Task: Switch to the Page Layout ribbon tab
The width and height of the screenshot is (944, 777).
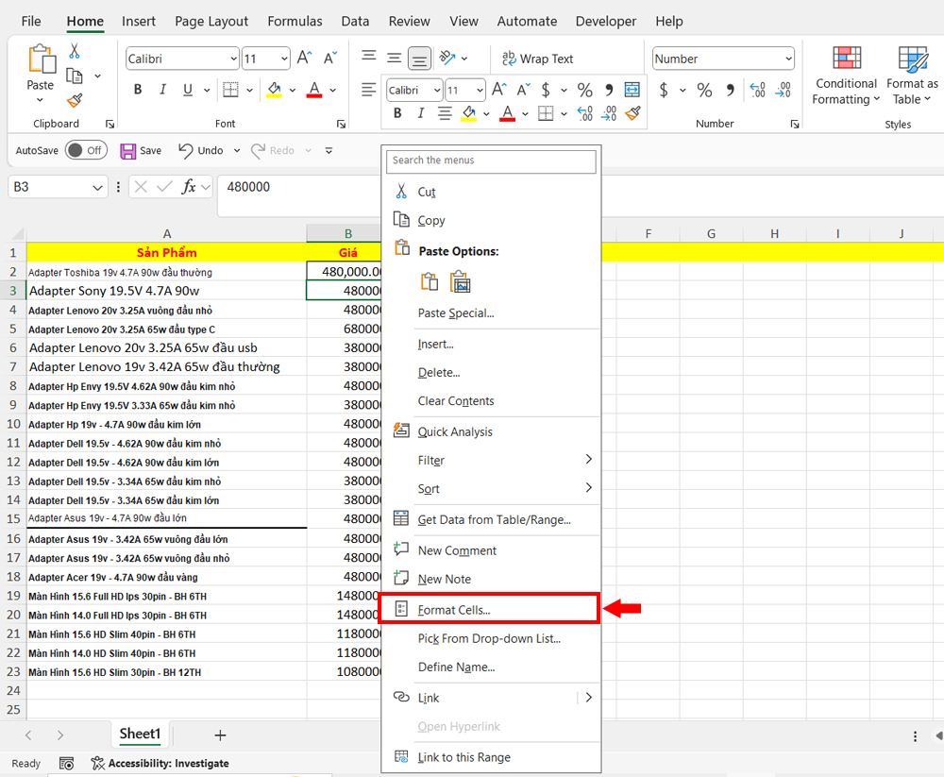Action: coord(211,21)
